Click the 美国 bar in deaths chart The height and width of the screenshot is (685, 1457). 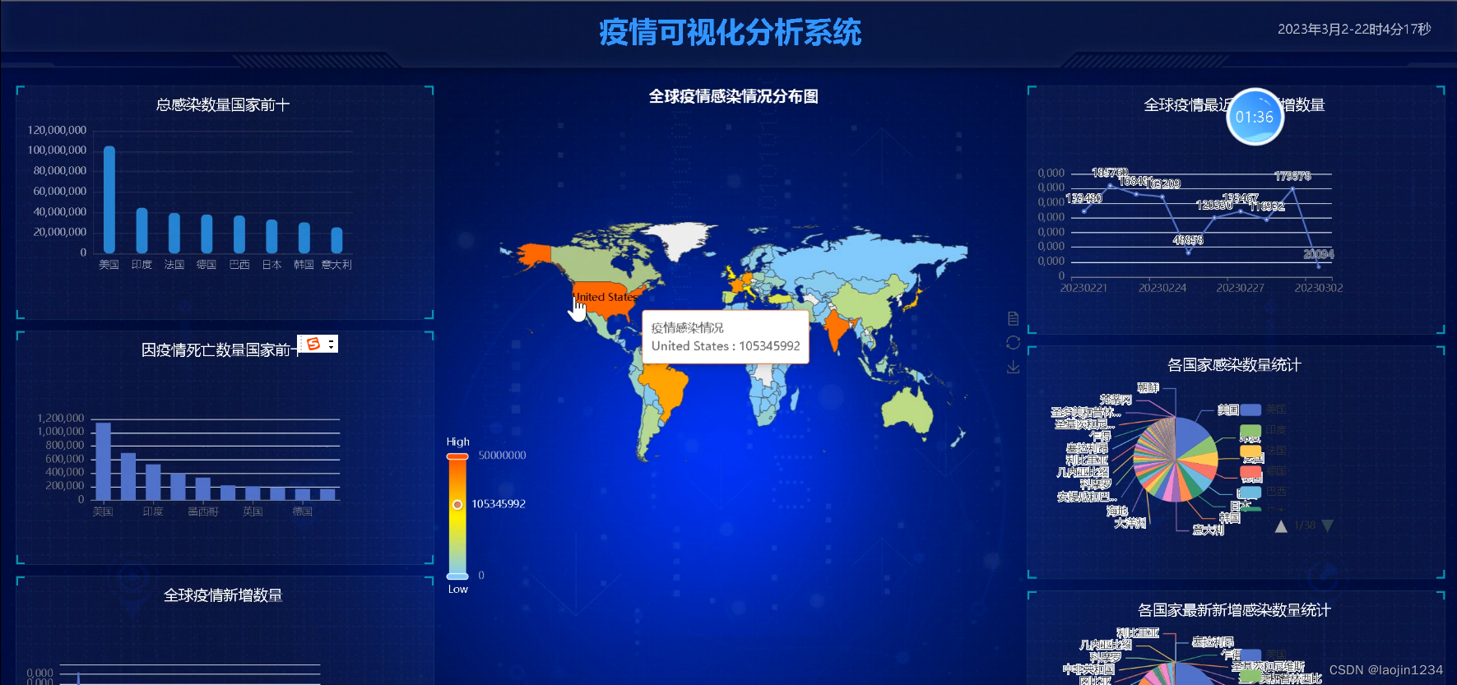click(x=103, y=461)
